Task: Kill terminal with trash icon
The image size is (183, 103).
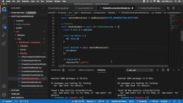Action: click(168, 70)
